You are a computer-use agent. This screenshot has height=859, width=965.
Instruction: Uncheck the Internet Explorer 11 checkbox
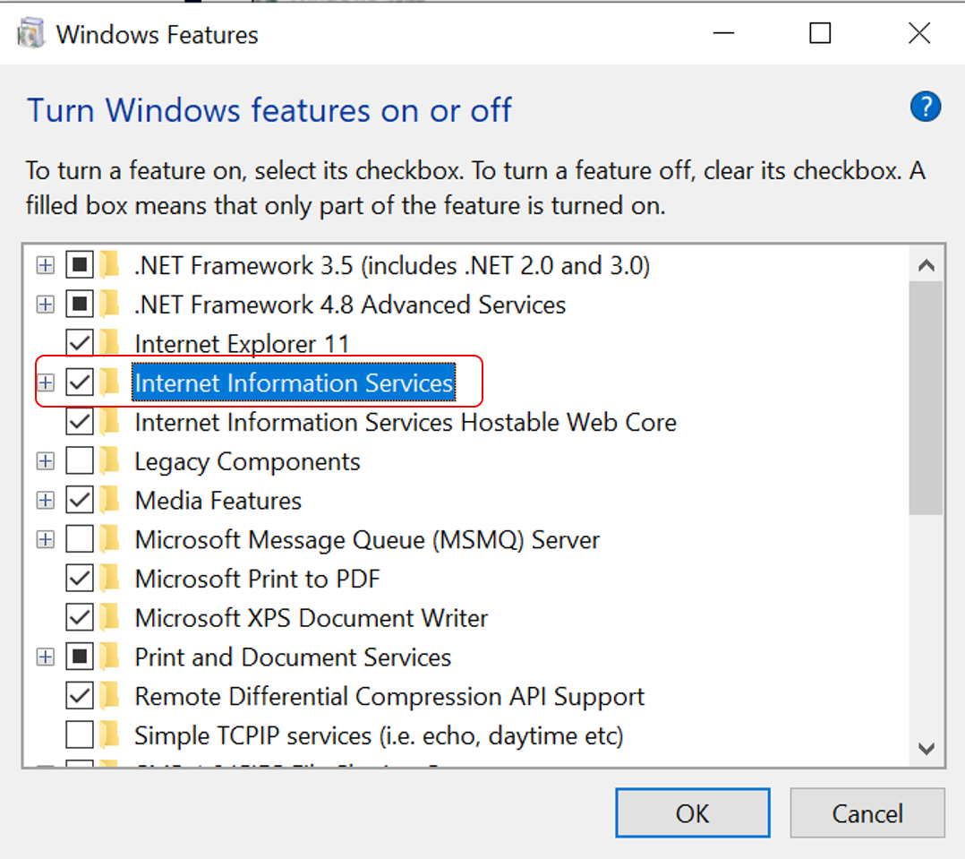[x=80, y=343]
